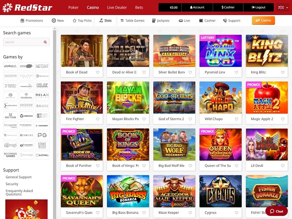
Task: Pick the Blueprint Gaming provider logo
Action: [x=10, y=126]
